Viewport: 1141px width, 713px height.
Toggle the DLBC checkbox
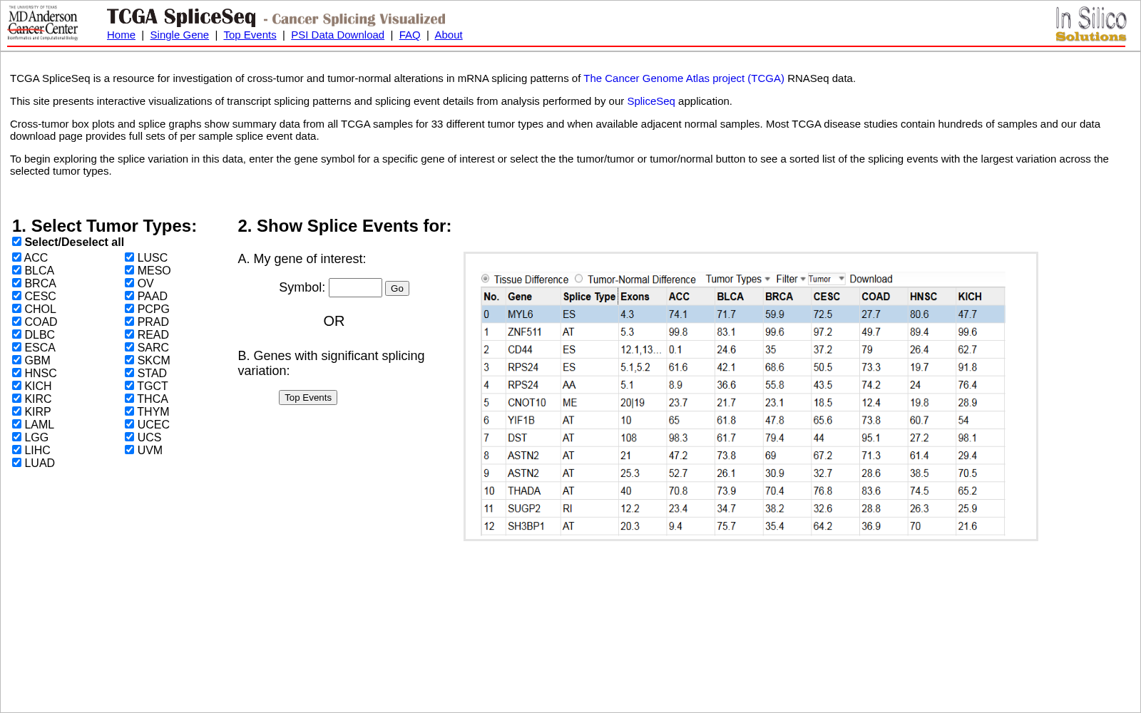(x=16, y=334)
